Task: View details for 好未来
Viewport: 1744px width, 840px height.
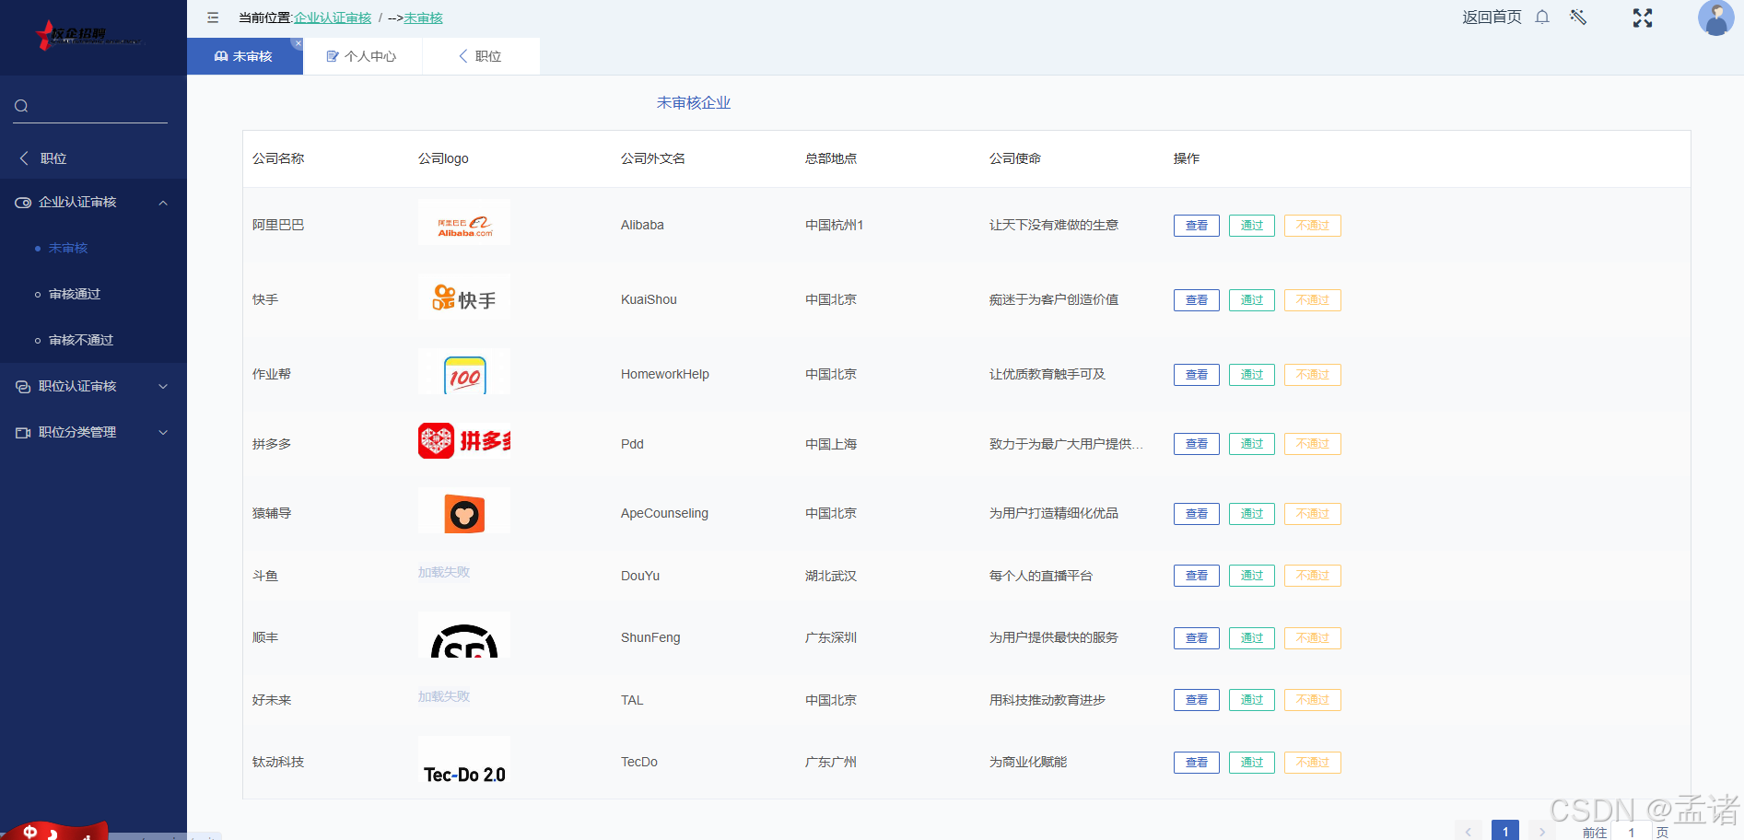Action: pos(1196,700)
